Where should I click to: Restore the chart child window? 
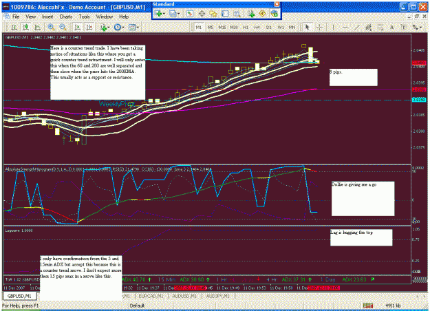pos(417,17)
